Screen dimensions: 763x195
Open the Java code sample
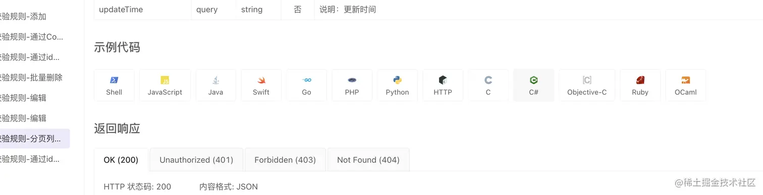click(215, 85)
